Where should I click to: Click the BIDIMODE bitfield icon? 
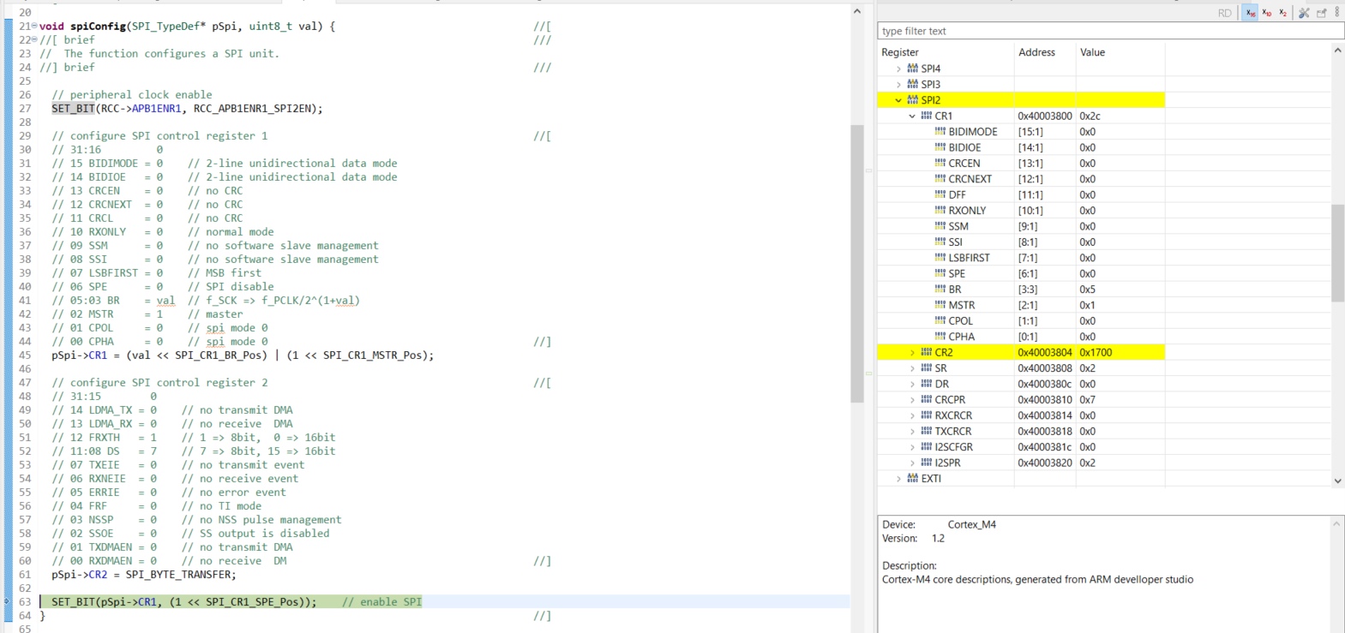940,132
